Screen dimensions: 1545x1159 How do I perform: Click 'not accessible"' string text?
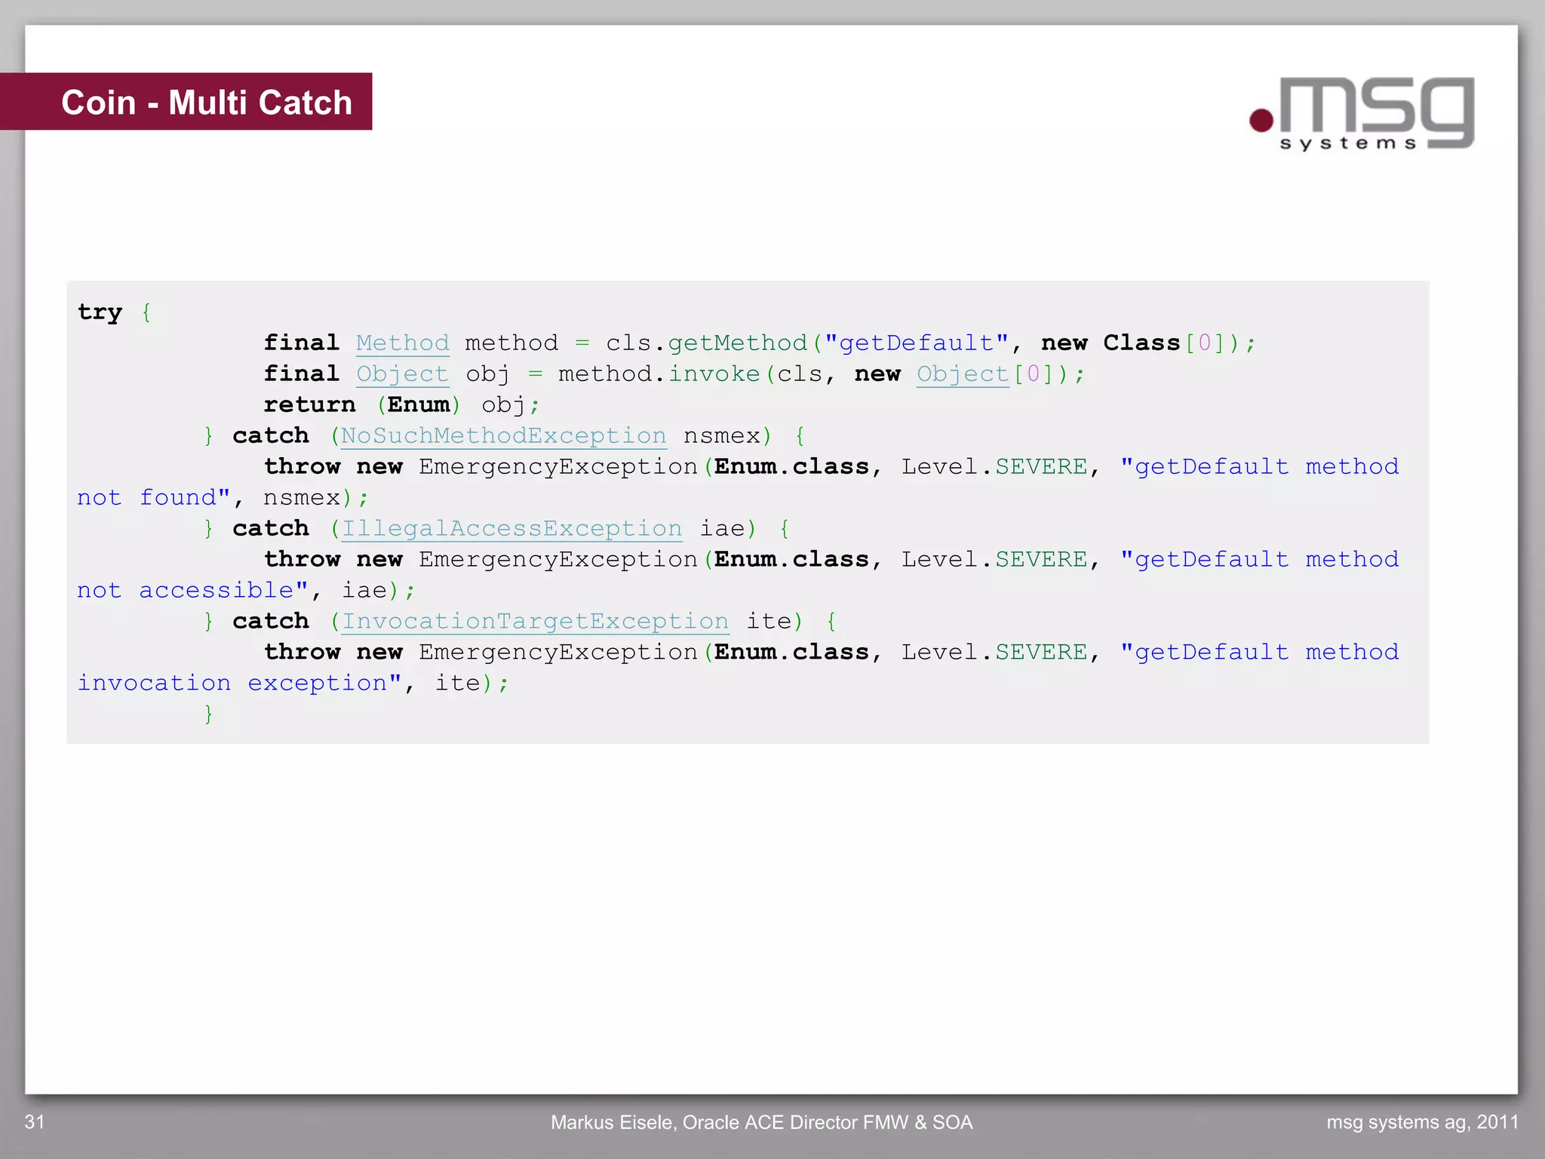(x=193, y=591)
